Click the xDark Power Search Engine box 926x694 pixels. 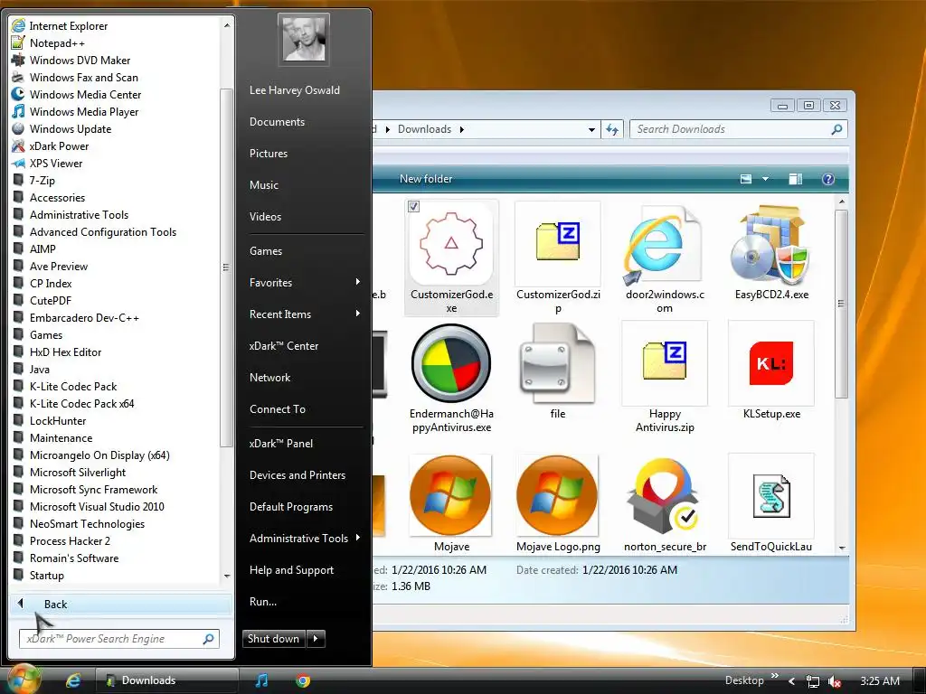[x=118, y=639]
